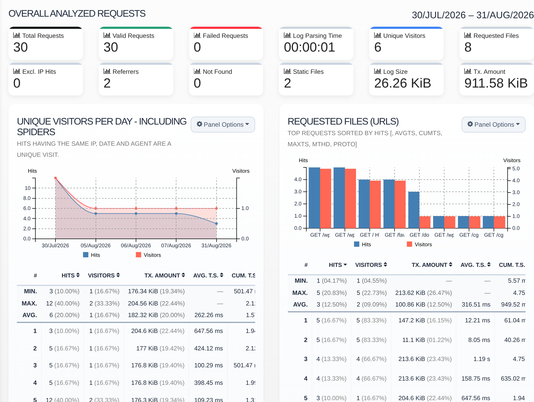The width and height of the screenshot is (534, 402).
Task: Click the Valid Requests bar chart icon
Action: (x=107, y=35)
